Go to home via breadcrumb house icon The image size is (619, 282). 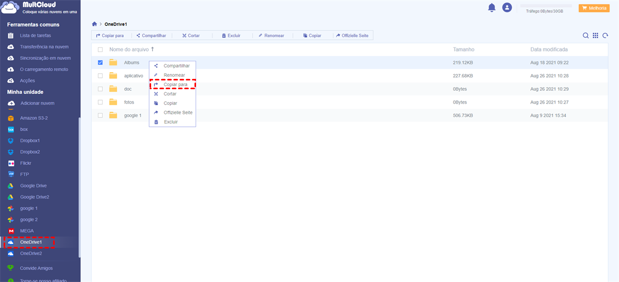tap(94, 24)
